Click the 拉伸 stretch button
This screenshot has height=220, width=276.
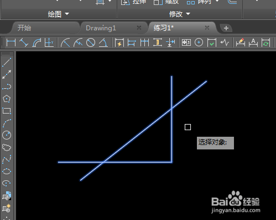coord(134,2)
